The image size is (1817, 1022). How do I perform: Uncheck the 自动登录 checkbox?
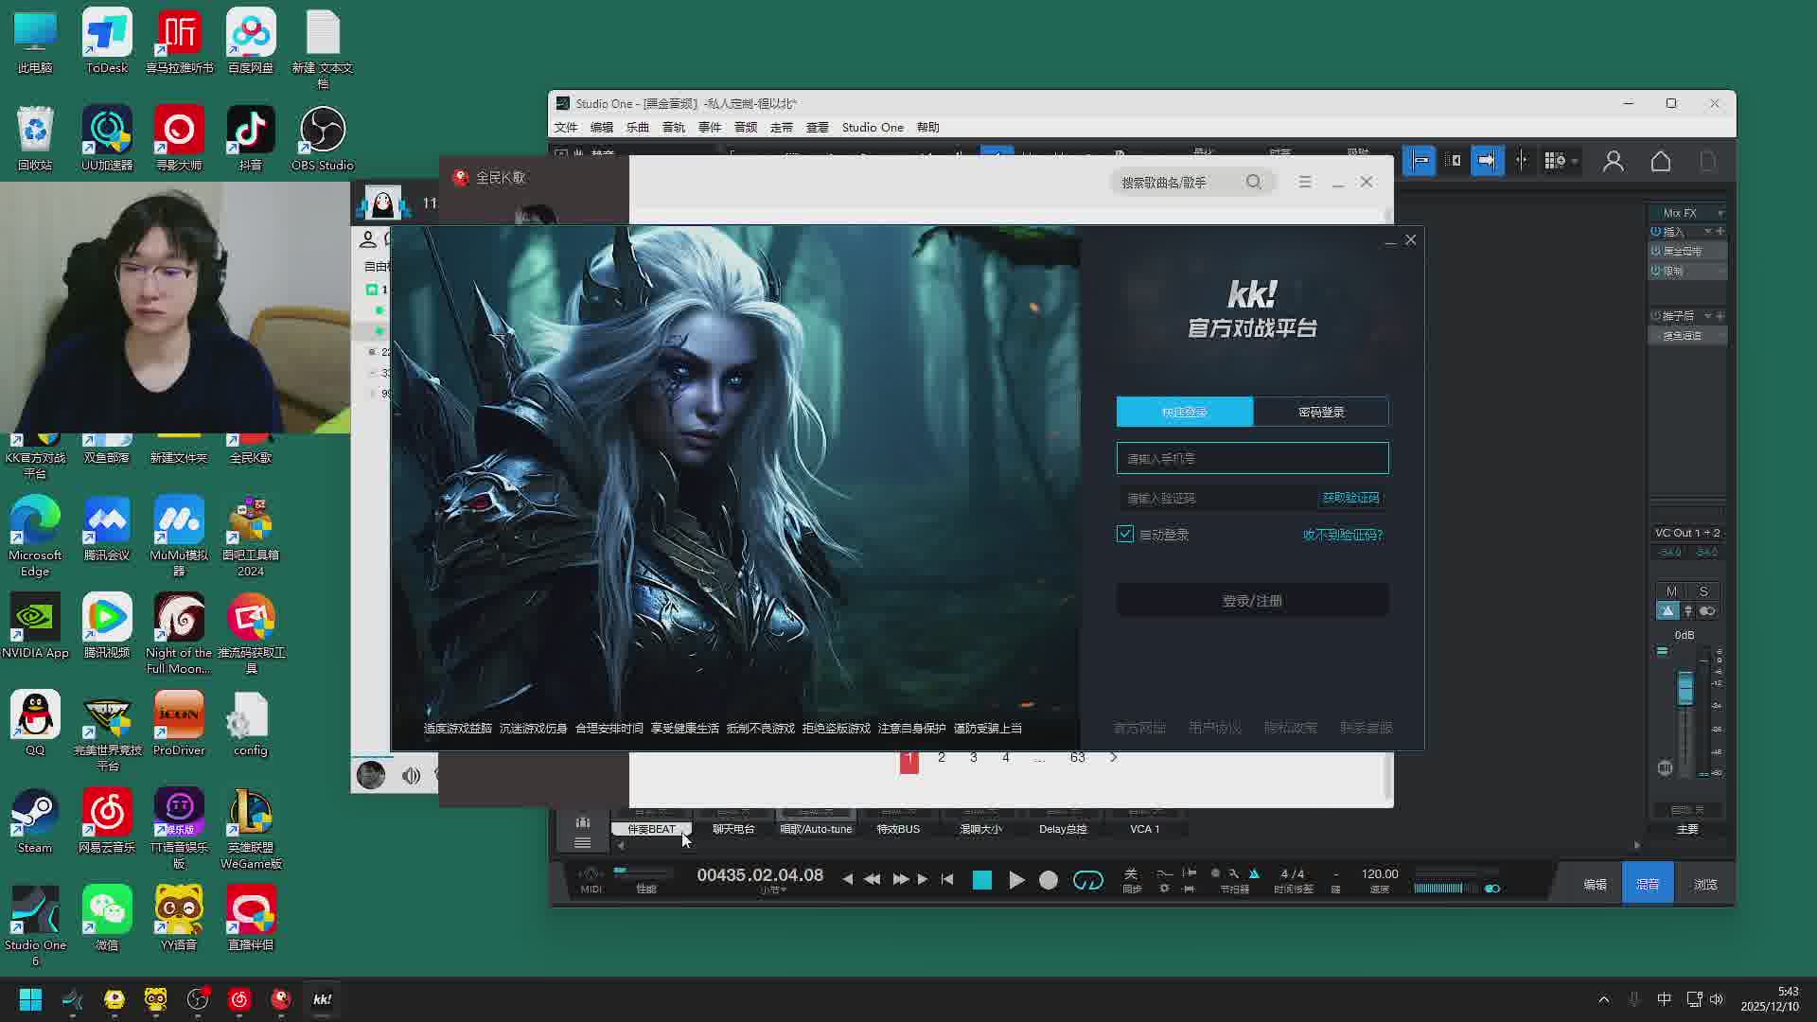[x=1125, y=535]
